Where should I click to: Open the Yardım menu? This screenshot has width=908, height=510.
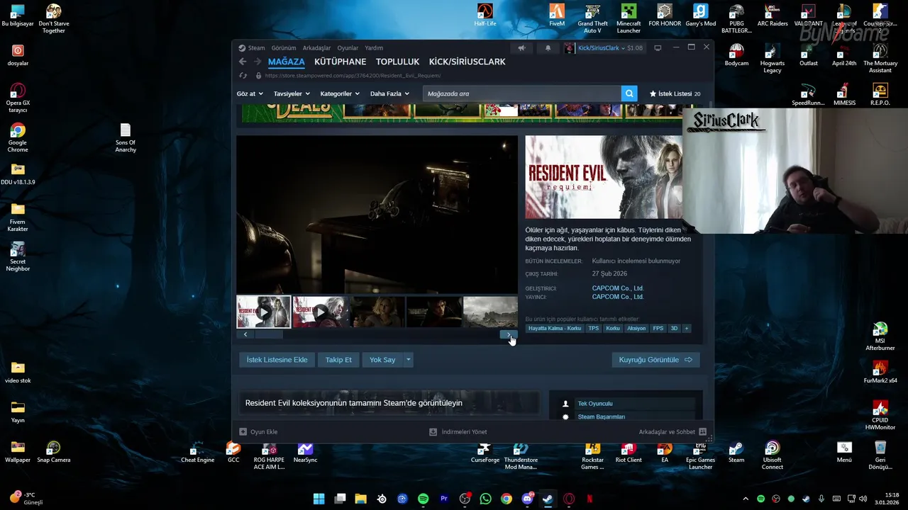coord(374,48)
